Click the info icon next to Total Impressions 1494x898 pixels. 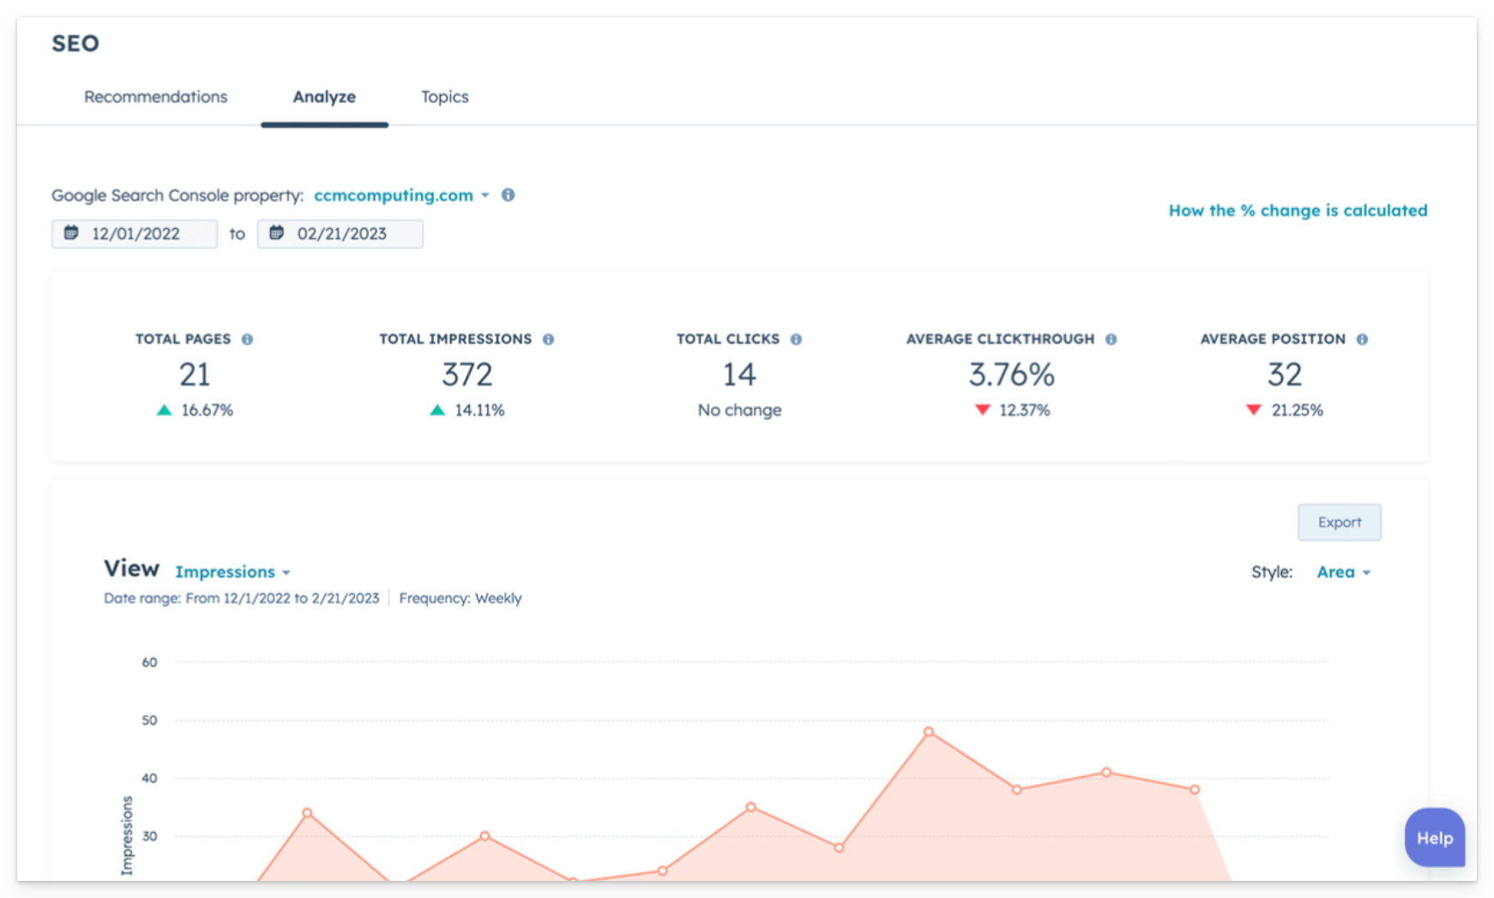pos(548,338)
